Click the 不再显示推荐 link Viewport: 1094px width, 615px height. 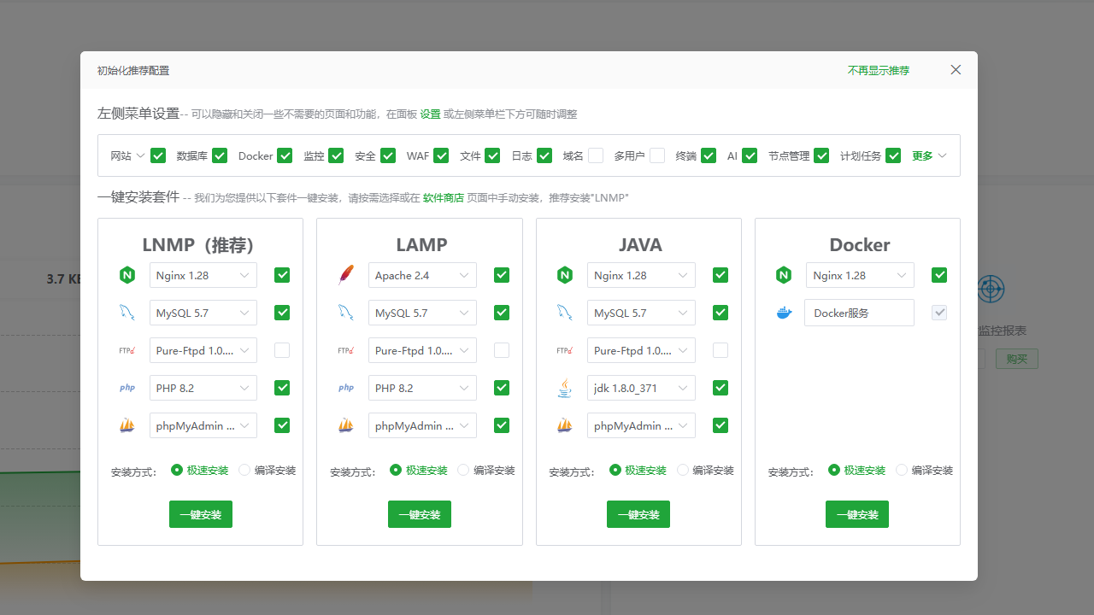tap(879, 70)
